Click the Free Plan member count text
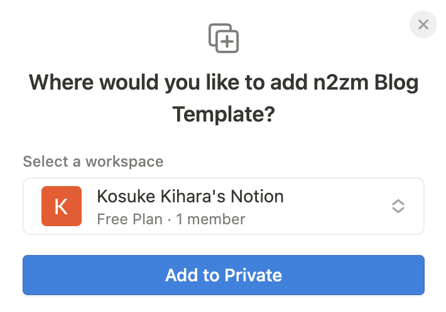446x312 pixels. click(171, 219)
